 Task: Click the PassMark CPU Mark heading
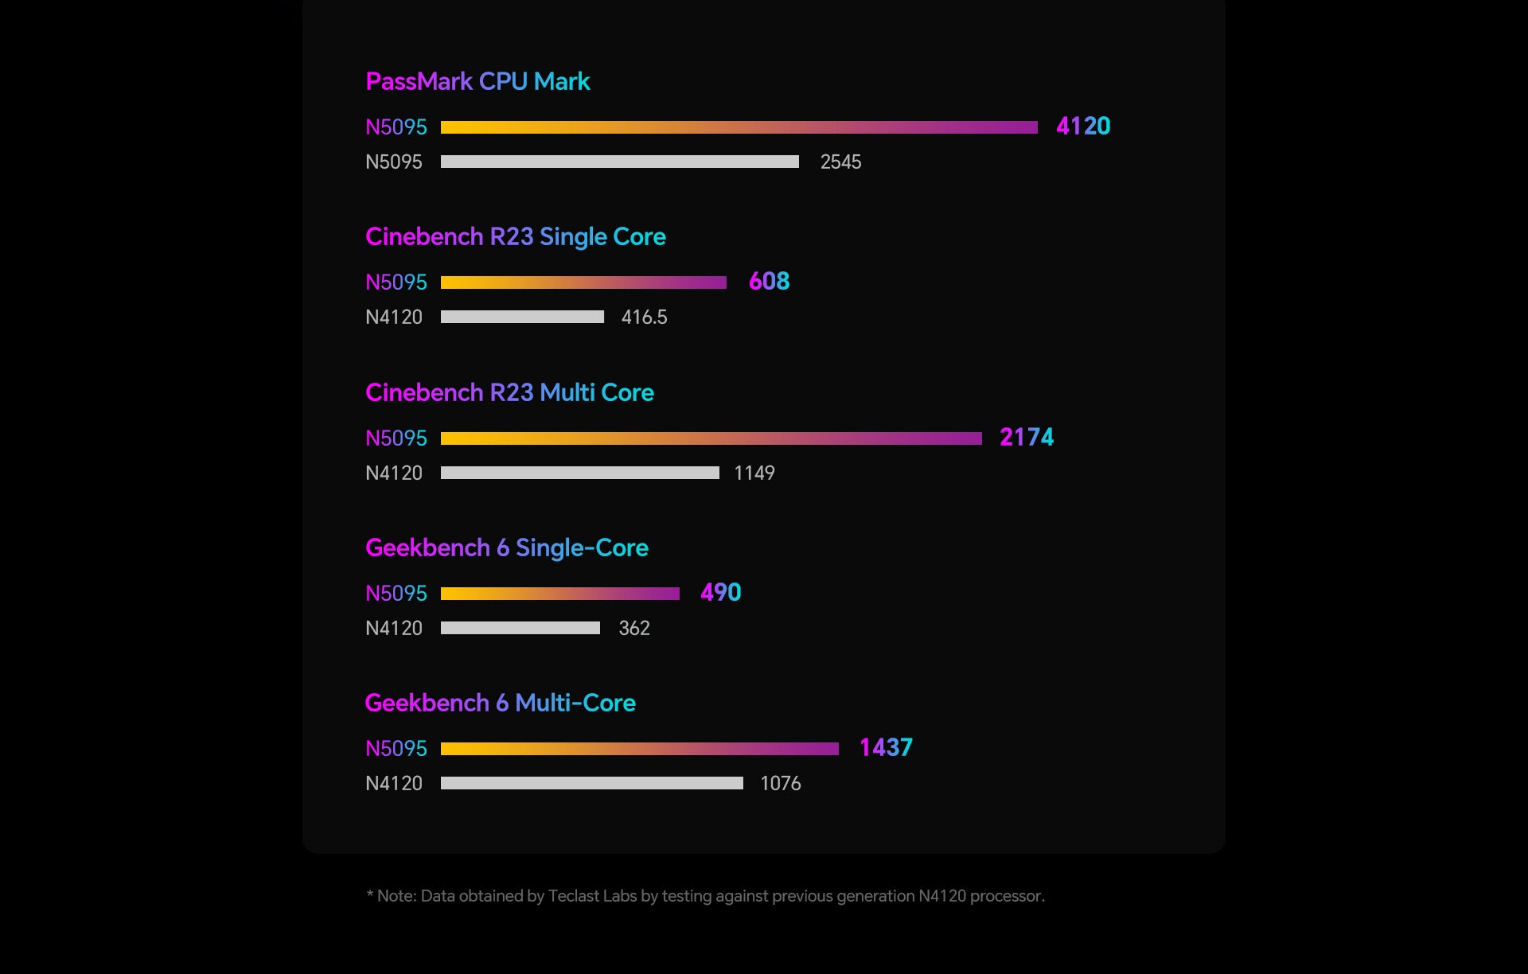click(x=477, y=81)
